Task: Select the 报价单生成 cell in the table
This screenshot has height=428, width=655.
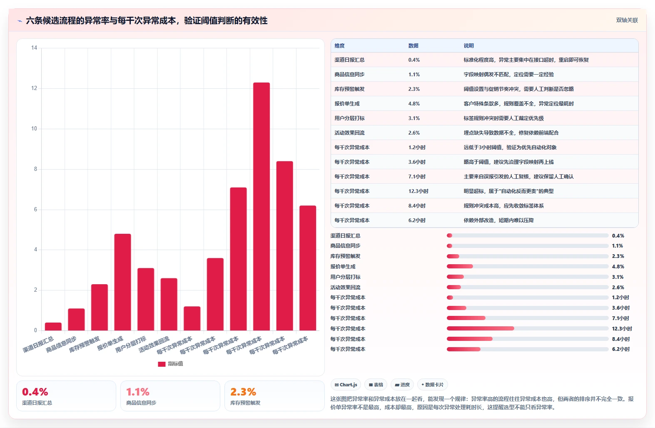Action: (347, 104)
